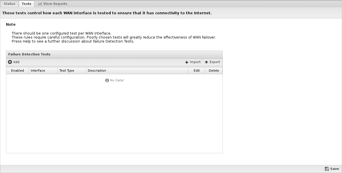Screen dimensions: 342x173
Task: Save settings with the Save button
Action: tap(332, 169)
